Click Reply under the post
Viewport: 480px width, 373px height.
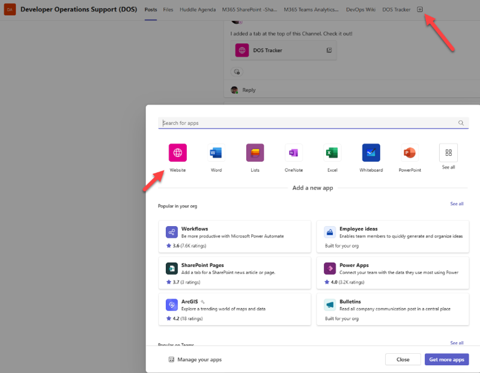(x=249, y=90)
